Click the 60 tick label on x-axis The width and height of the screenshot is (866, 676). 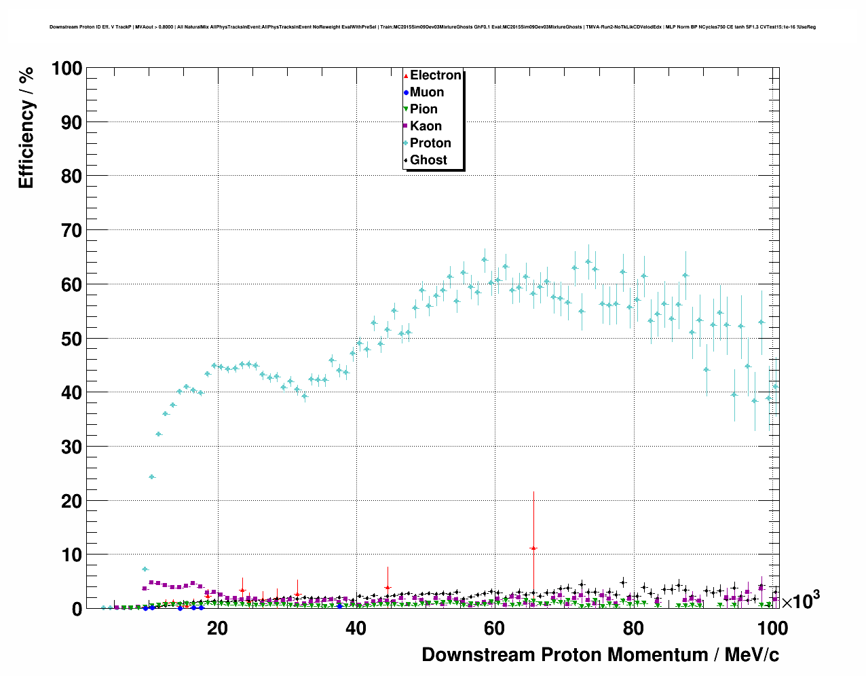494,628
